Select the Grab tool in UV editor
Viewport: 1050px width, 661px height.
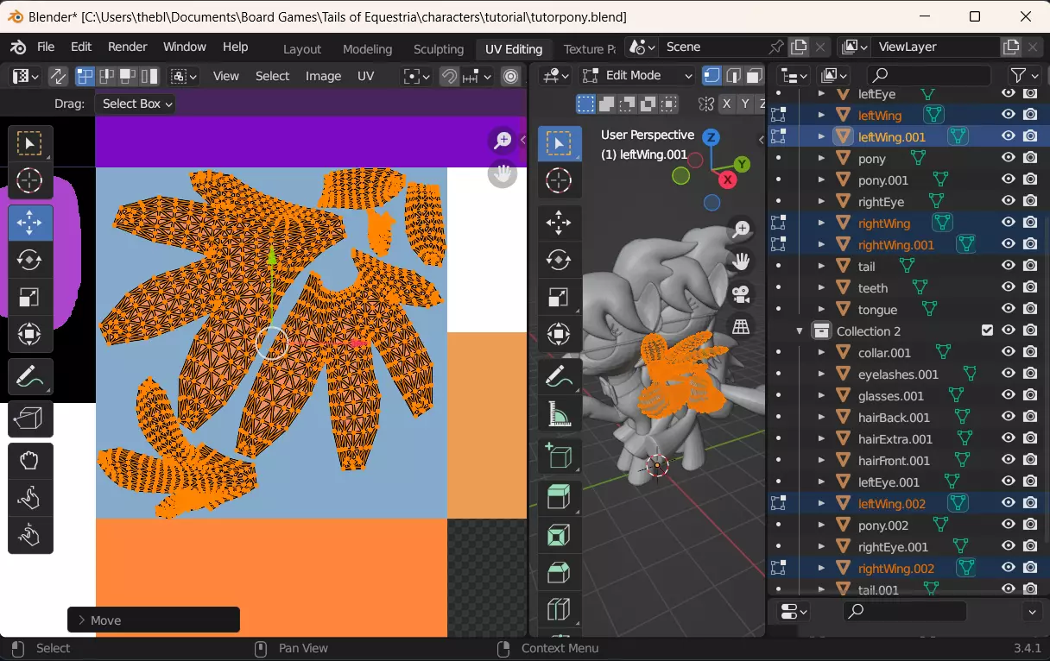(x=29, y=460)
